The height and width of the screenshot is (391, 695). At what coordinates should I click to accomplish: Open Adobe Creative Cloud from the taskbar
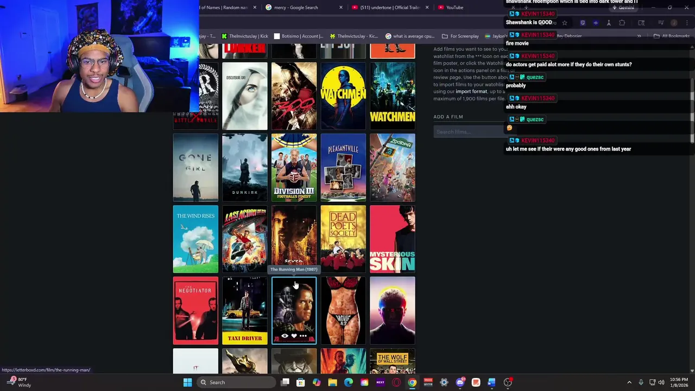click(364, 382)
